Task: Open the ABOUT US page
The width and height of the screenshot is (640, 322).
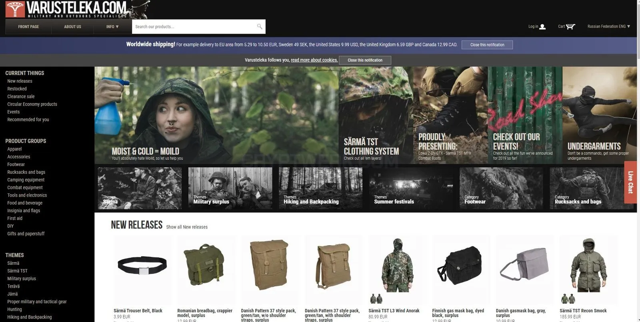Action: (x=72, y=27)
